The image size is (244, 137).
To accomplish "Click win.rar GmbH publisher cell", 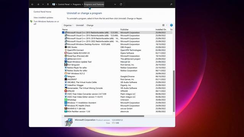I will point(126,108).
